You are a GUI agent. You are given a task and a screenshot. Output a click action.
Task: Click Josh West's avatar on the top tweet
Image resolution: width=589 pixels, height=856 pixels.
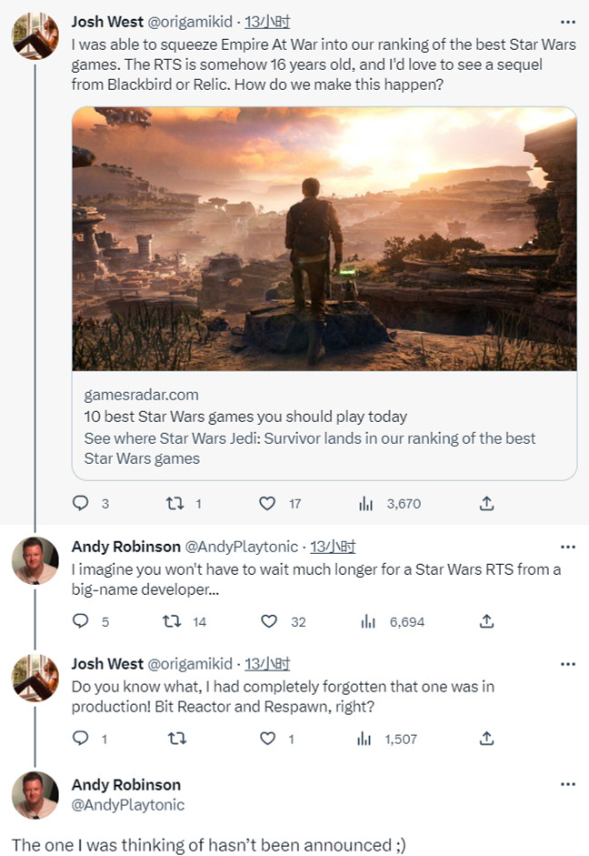pos(35,36)
